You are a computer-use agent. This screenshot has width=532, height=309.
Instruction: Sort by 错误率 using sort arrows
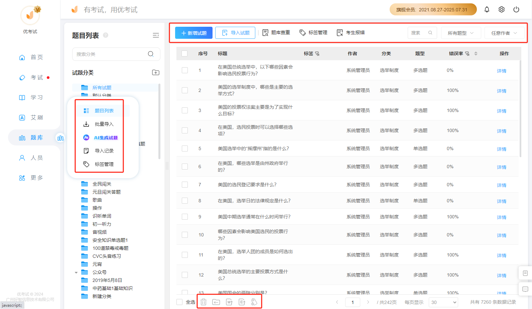click(x=476, y=54)
